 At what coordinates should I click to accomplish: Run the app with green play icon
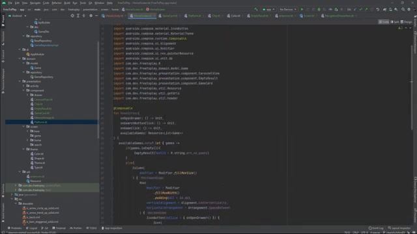(x=302, y=9)
